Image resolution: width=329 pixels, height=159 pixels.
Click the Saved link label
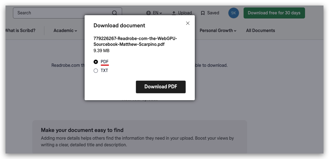click(213, 13)
